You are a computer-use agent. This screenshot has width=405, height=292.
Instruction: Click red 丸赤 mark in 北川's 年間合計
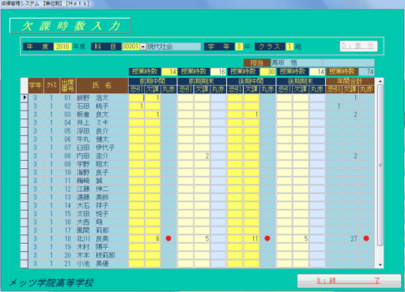tap(366, 238)
